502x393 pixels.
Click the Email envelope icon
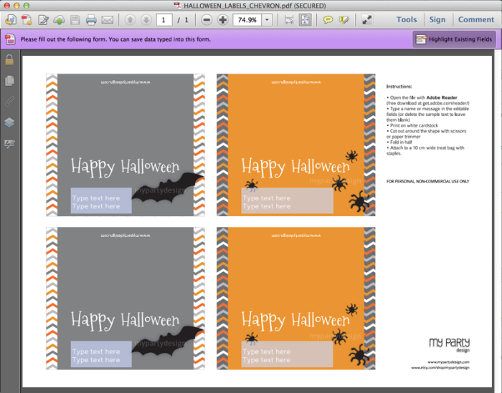tap(108, 19)
